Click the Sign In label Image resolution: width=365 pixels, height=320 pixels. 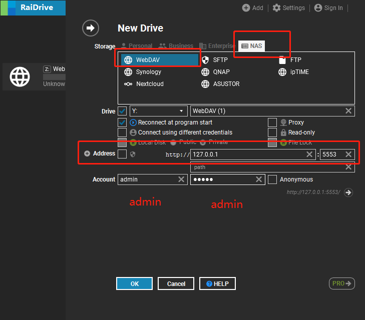tap(333, 8)
